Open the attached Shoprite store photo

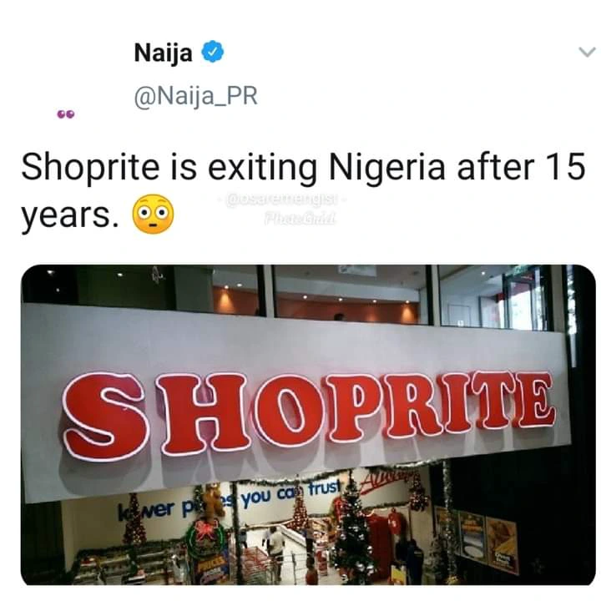308,424
